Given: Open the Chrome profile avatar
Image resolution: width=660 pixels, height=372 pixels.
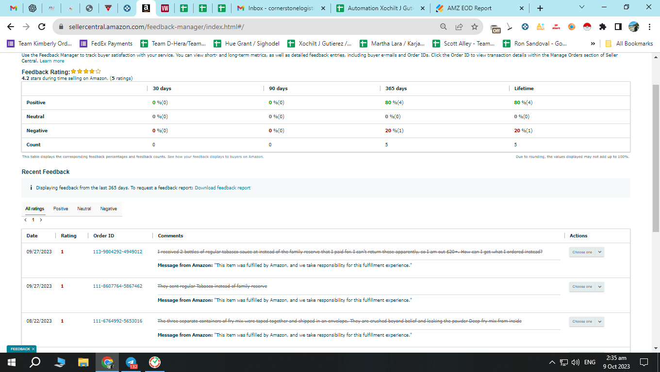Looking at the screenshot, I should [x=634, y=27].
